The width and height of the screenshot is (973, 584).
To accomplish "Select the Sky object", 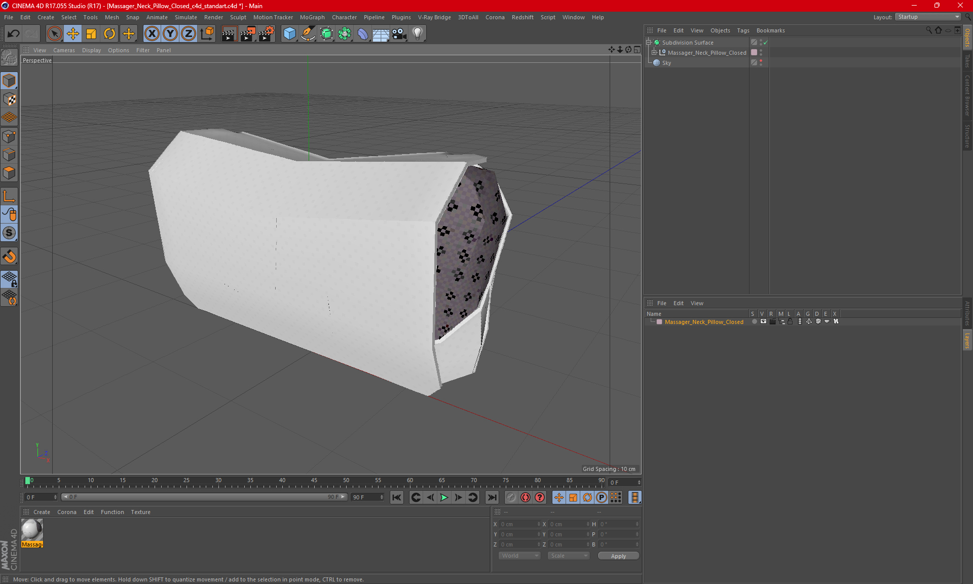I will tap(666, 63).
